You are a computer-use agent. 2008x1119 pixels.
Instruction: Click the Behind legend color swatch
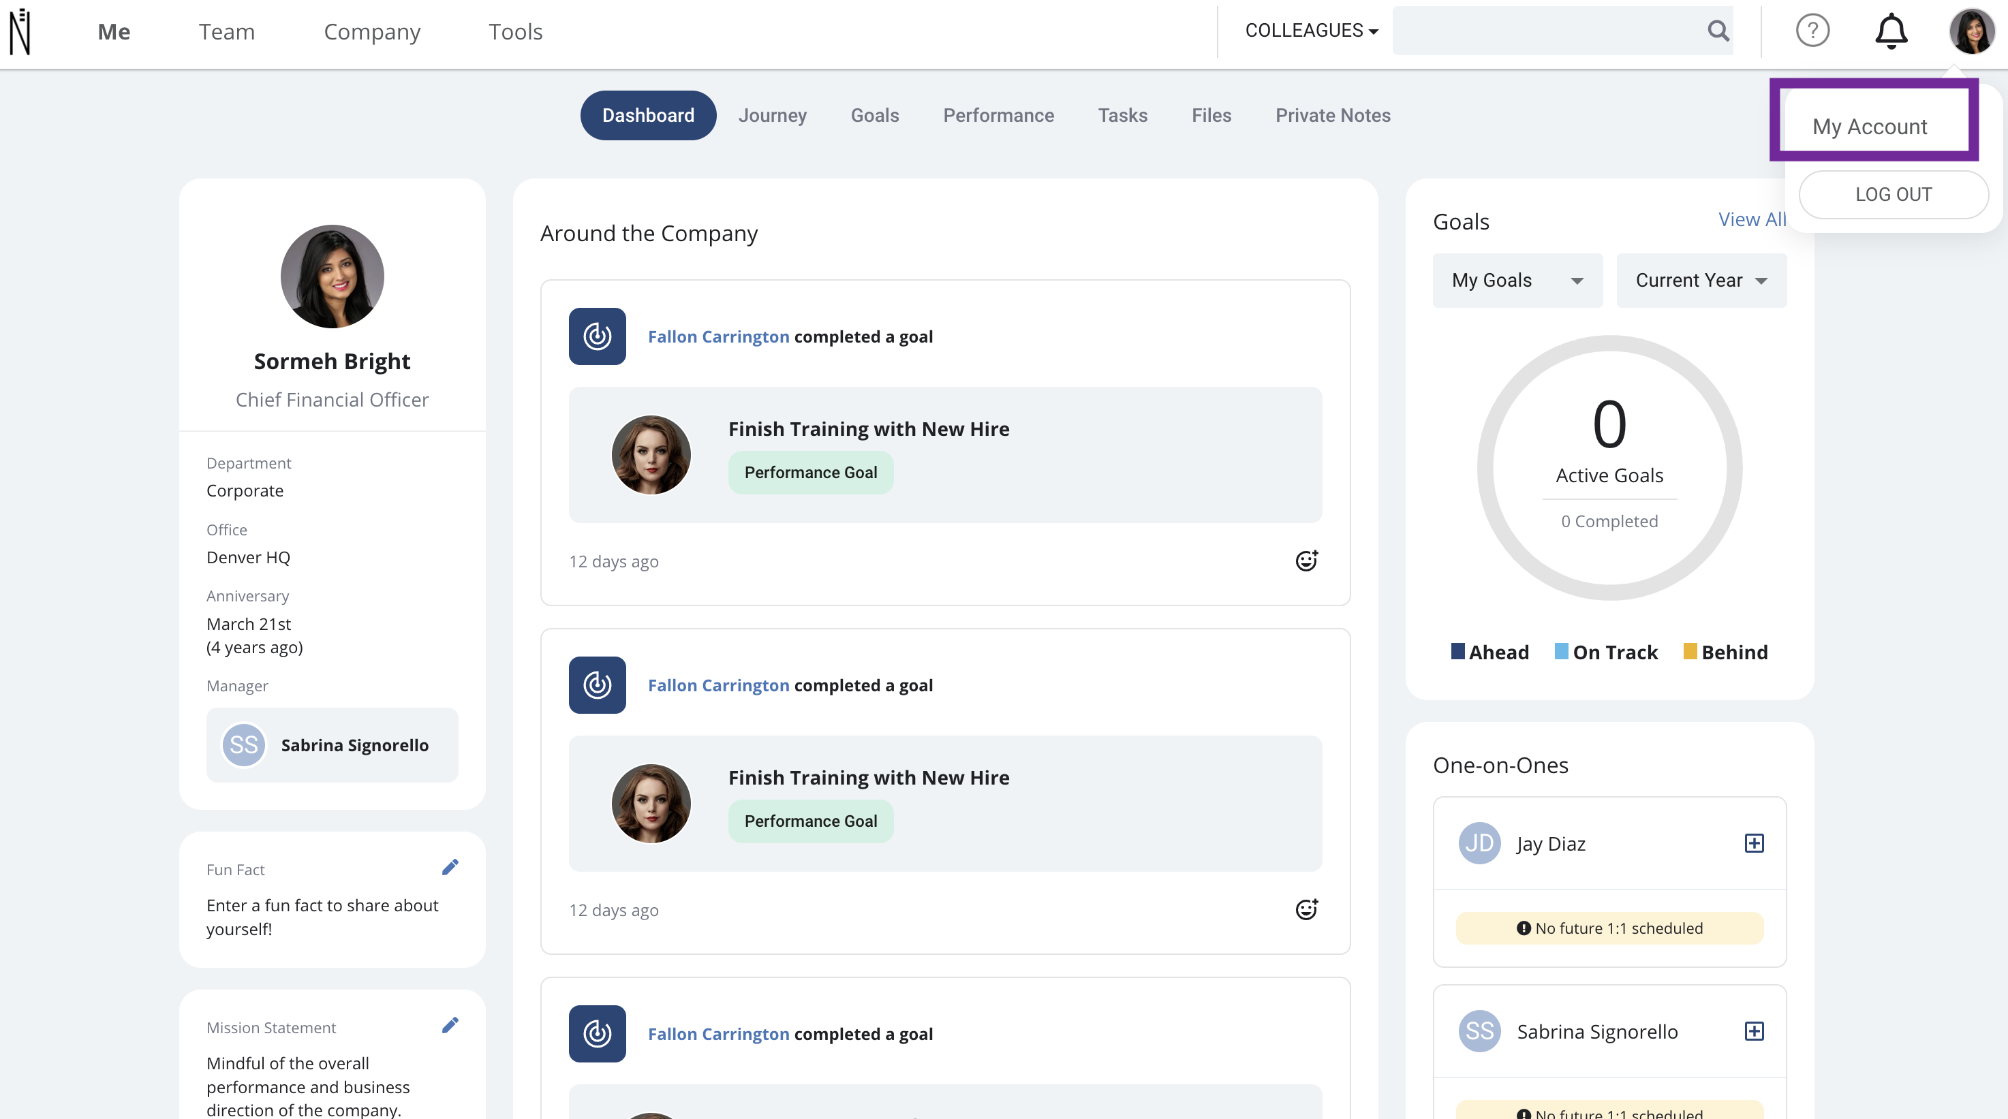[1689, 650]
